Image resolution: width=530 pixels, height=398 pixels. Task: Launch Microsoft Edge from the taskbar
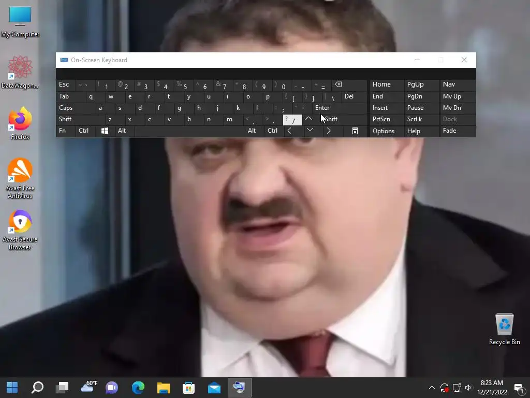click(x=138, y=388)
